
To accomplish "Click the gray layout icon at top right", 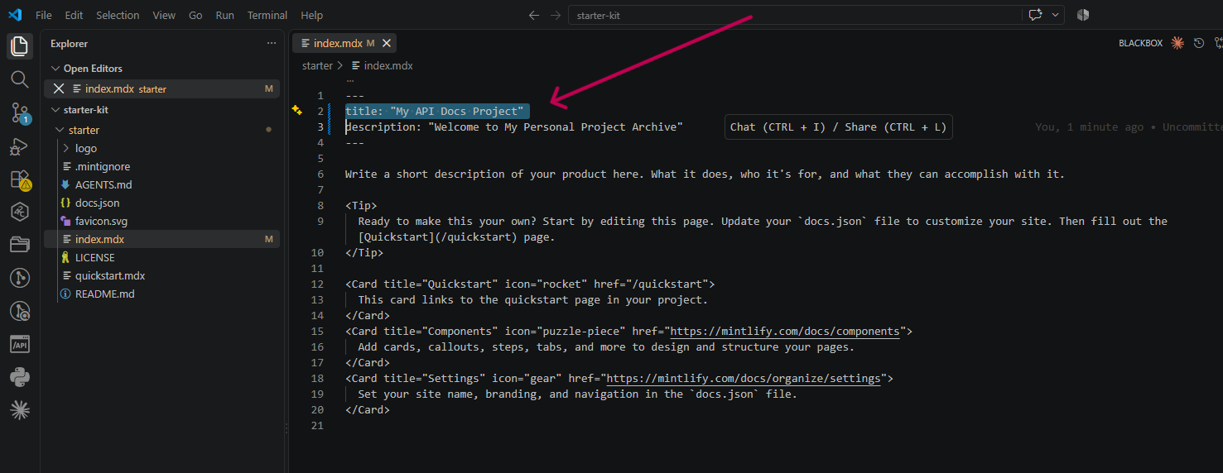I will pyautogui.click(x=1083, y=15).
